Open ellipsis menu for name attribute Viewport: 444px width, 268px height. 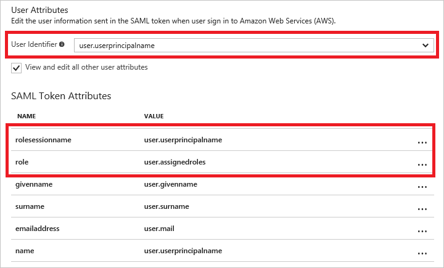click(422, 253)
